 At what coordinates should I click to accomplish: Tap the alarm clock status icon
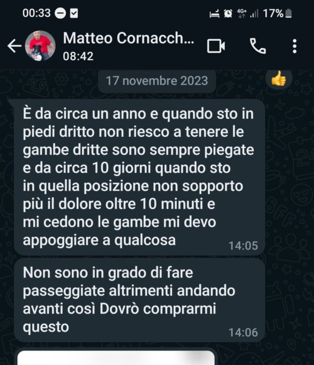(228, 13)
